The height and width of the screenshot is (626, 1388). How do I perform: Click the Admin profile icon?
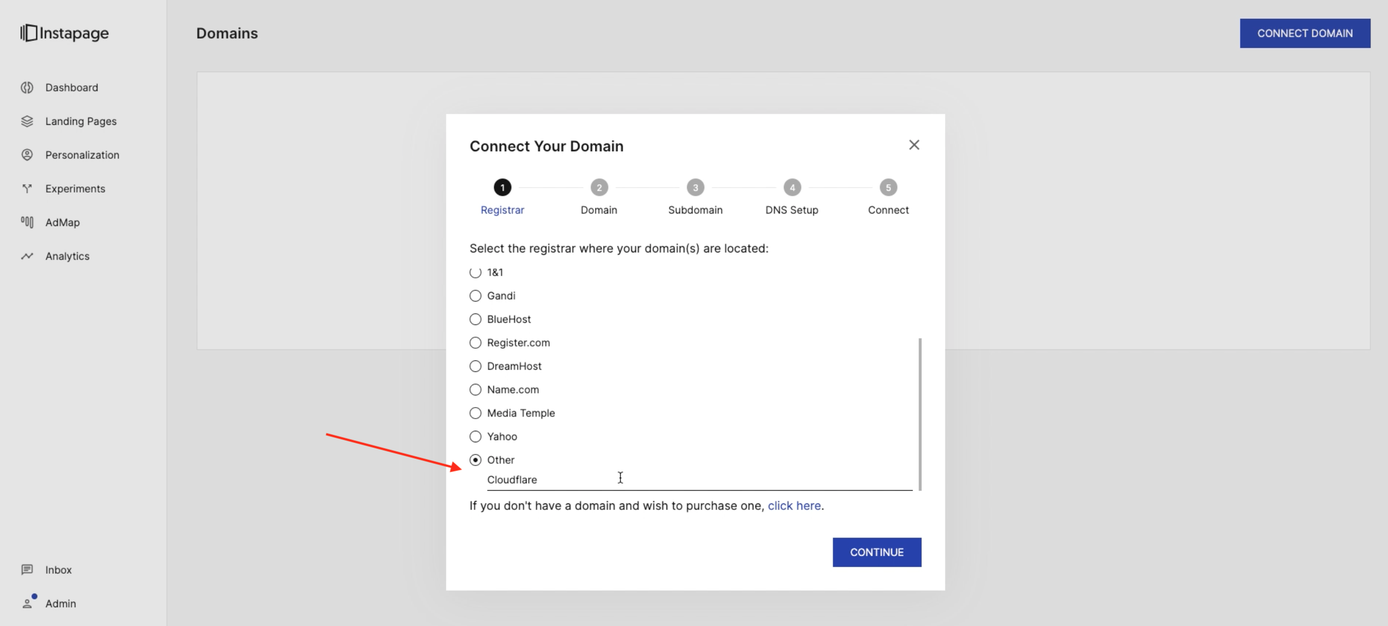point(27,603)
